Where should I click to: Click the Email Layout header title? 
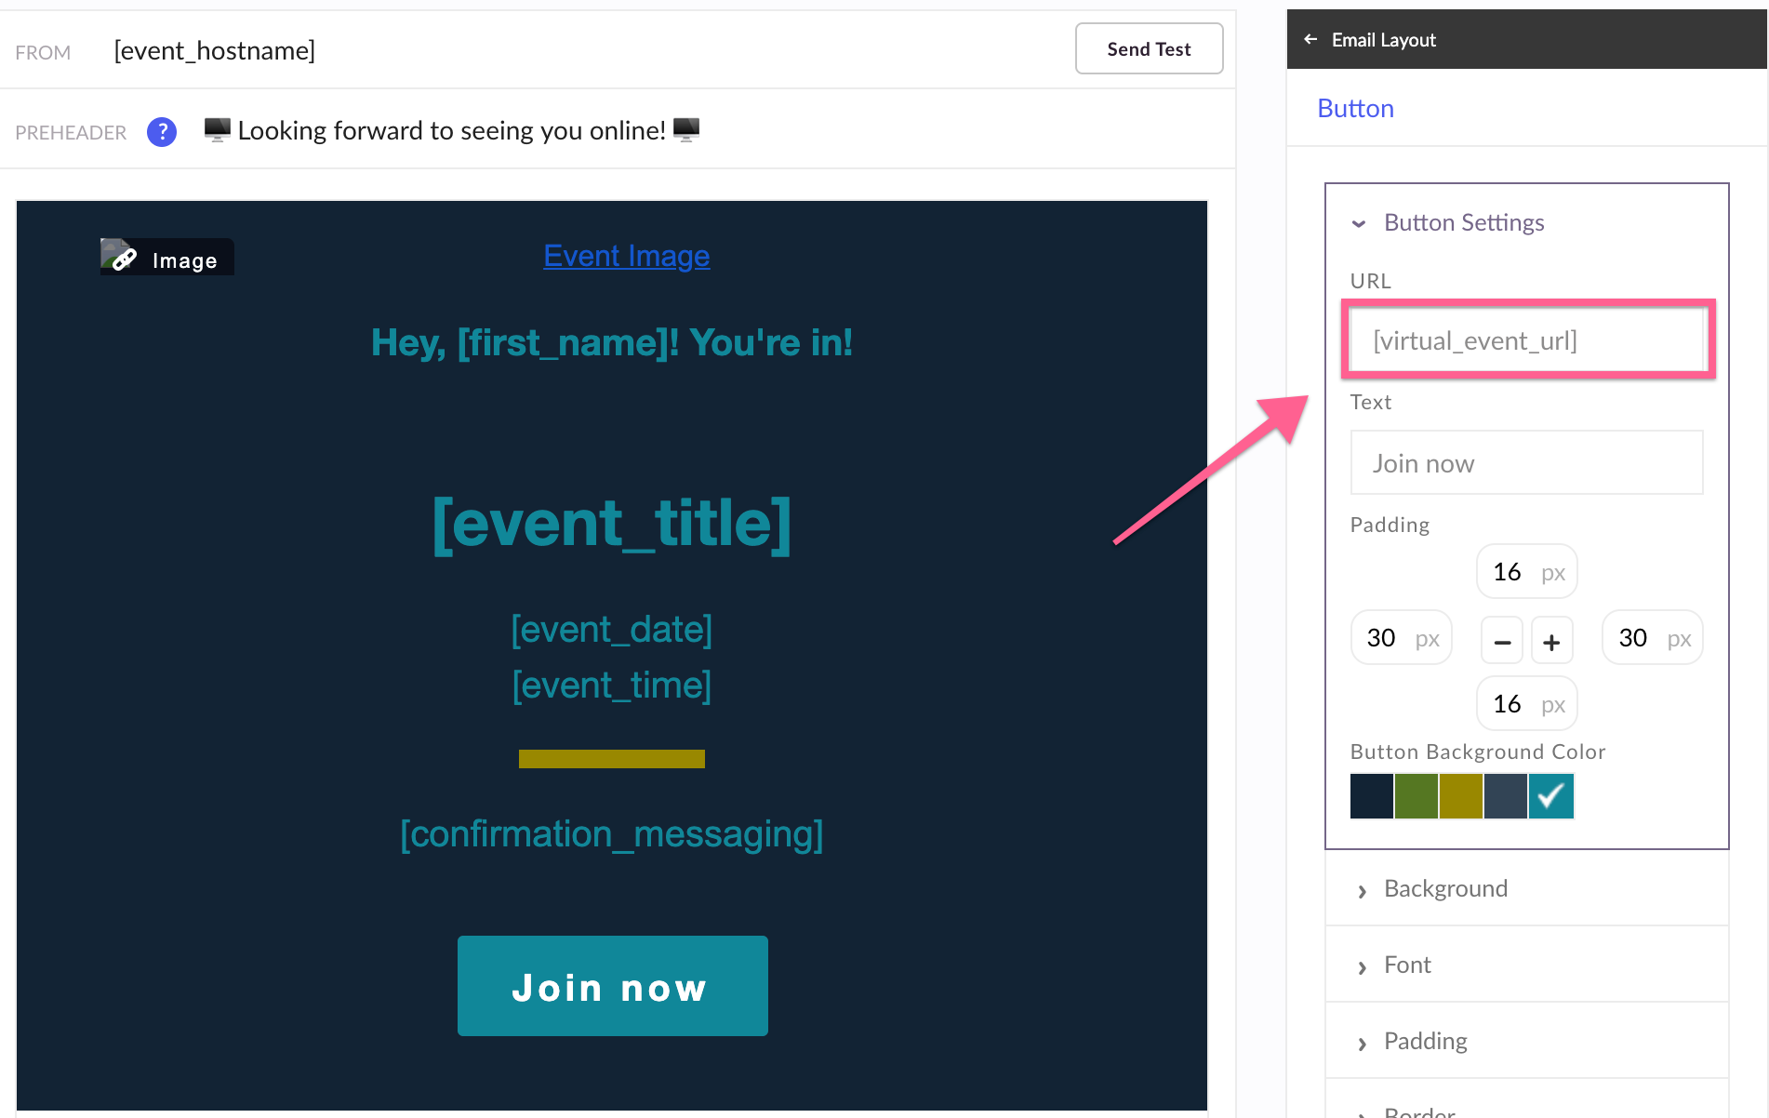[1383, 40]
